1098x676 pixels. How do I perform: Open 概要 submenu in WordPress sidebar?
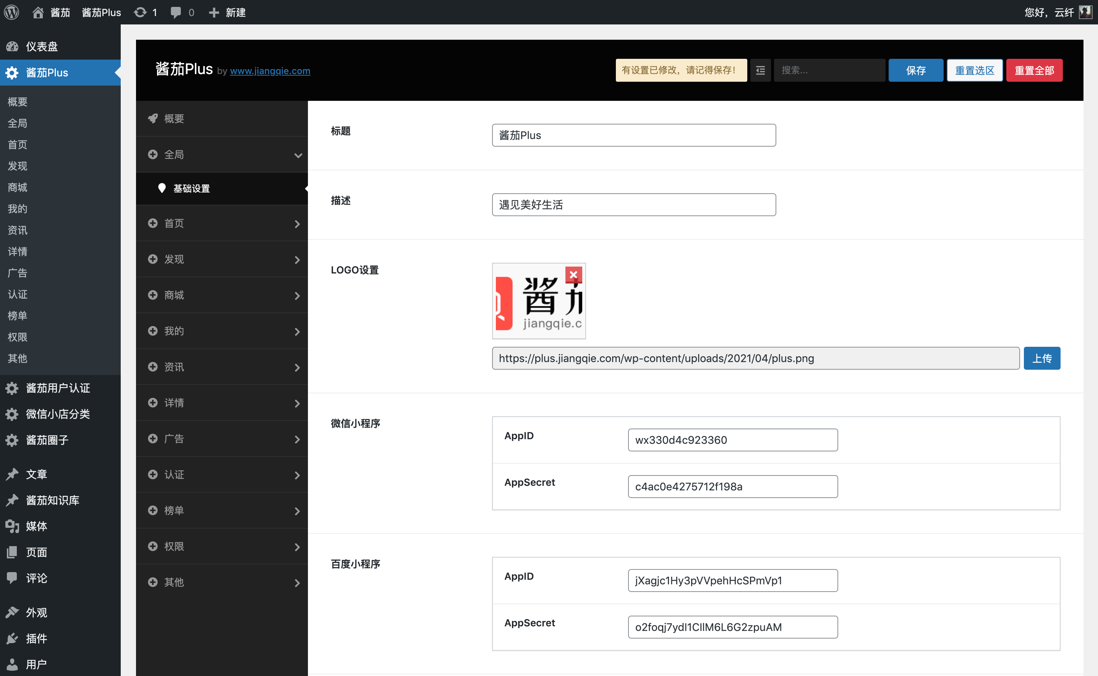[18, 102]
